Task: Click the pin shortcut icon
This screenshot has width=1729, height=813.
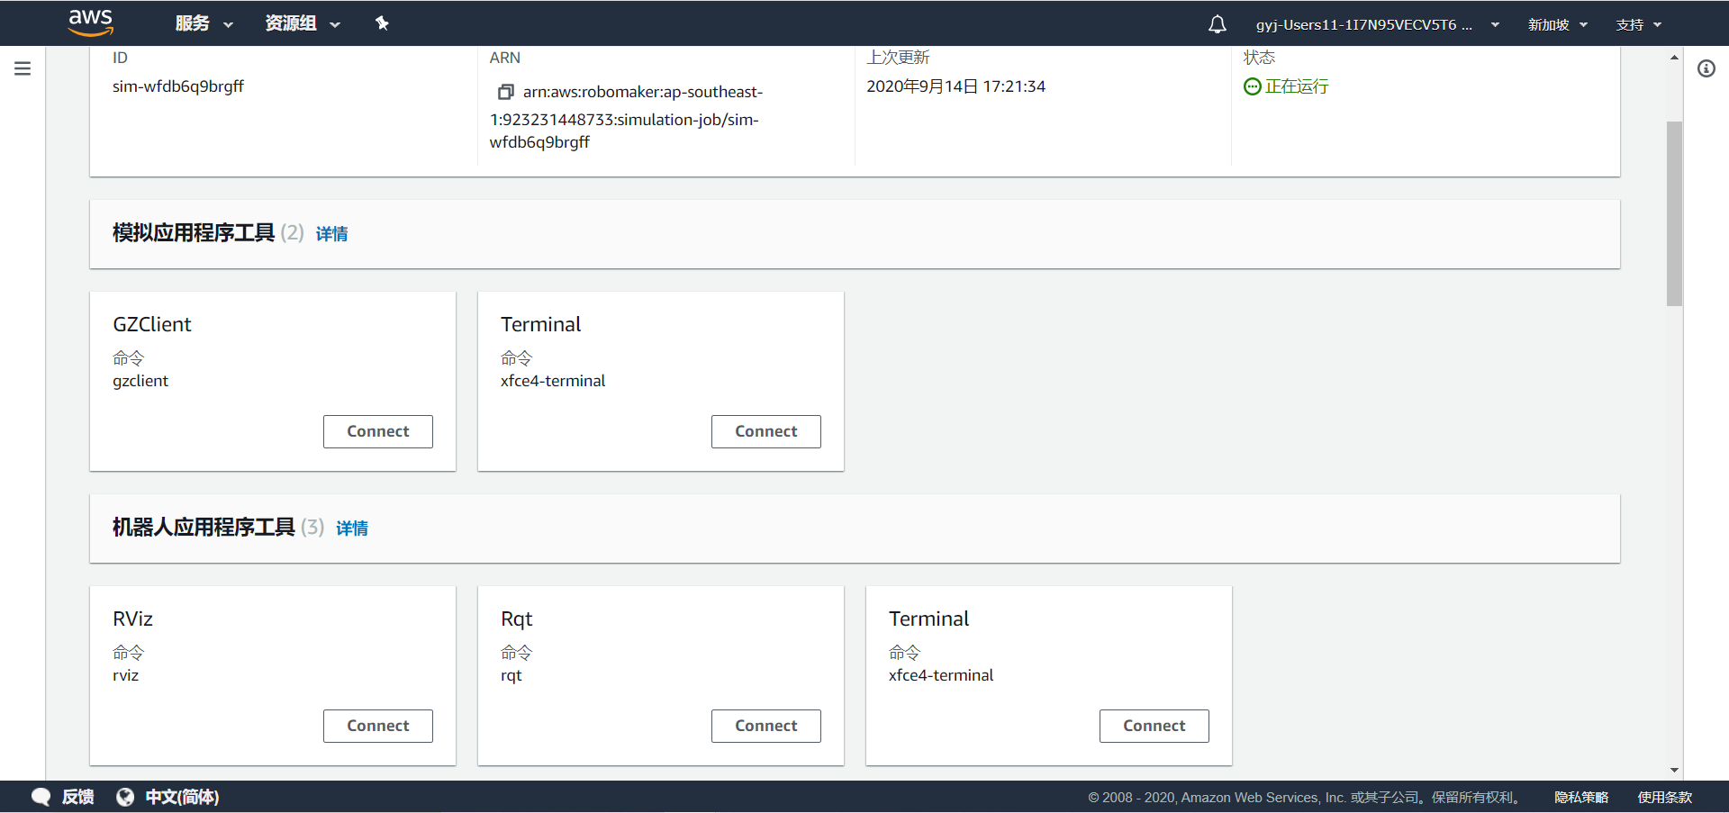Action: (382, 23)
